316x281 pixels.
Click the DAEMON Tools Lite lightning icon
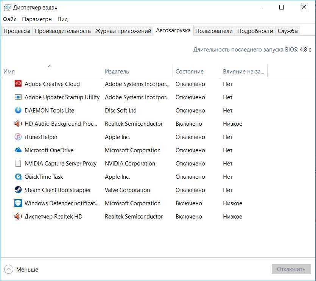(18, 110)
